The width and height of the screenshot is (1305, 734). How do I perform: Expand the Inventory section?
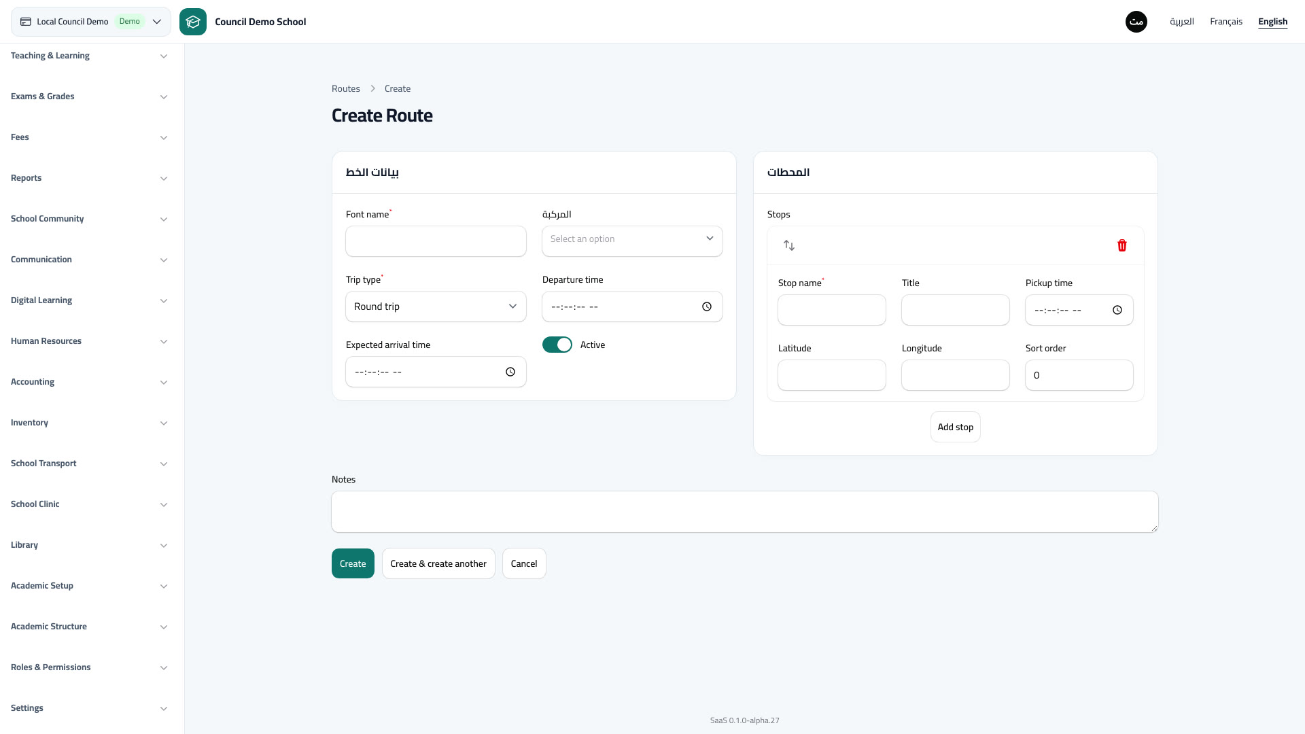tap(88, 423)
